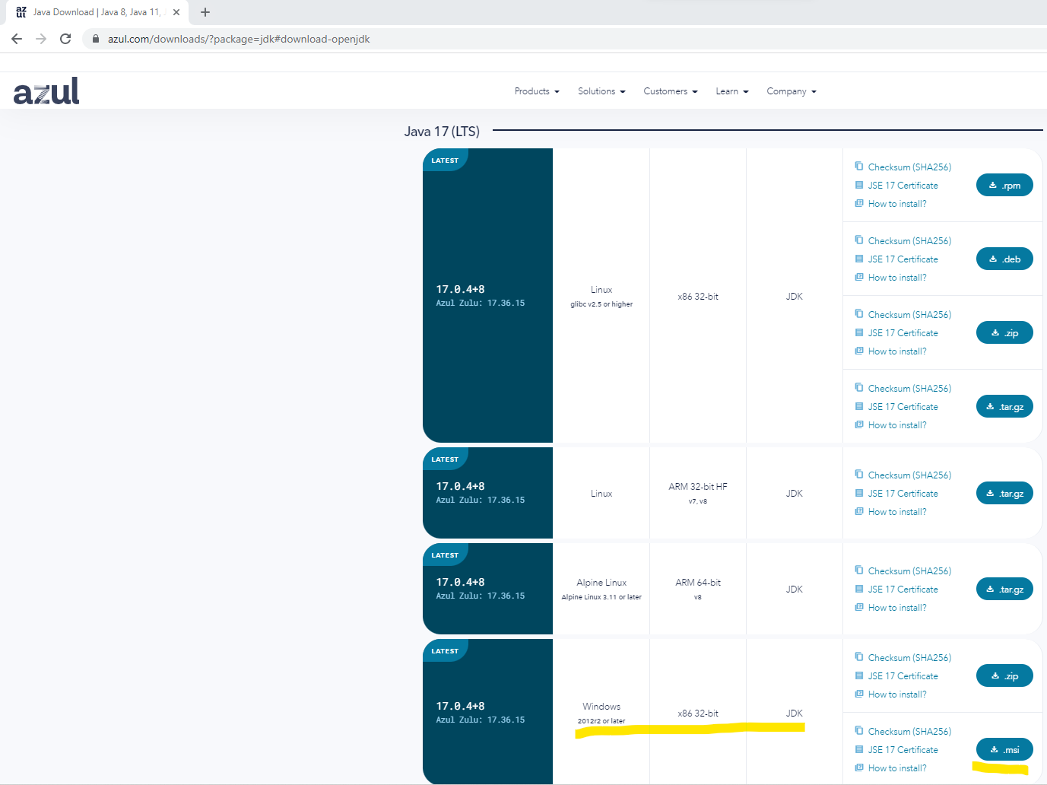The image size is (1047, 785).
Task: Reload the page with the refresh icon
Action: coord(65,39)
